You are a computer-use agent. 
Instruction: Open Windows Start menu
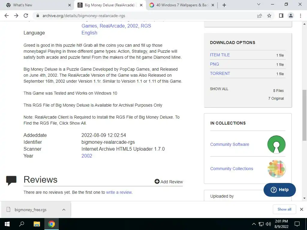[x=7, y=224]
